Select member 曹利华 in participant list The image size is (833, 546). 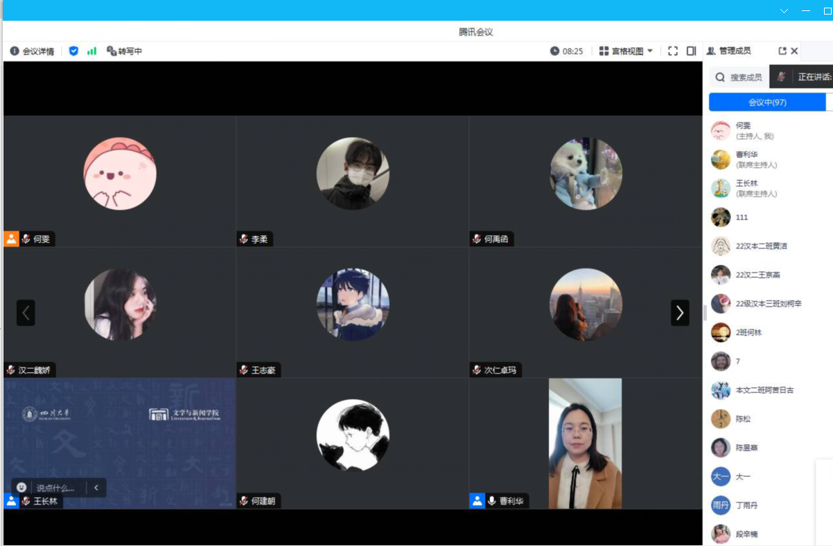(747, 159)
